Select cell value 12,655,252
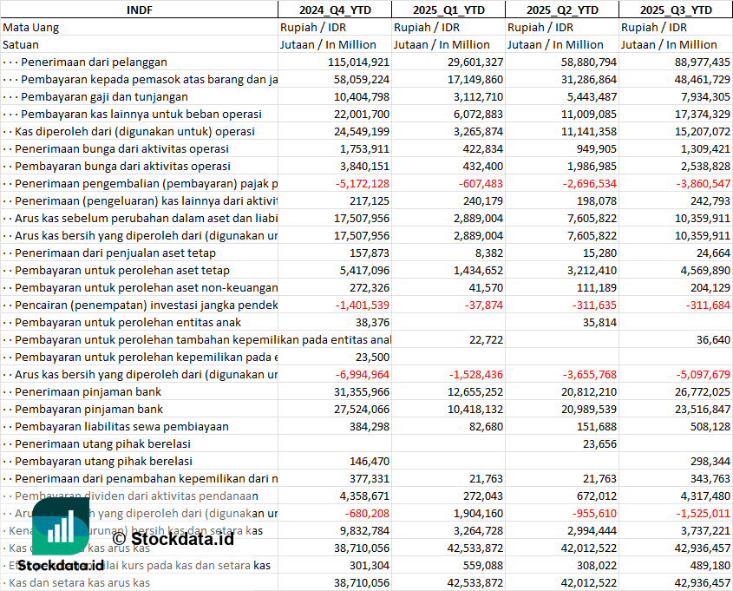 point(475,391)
